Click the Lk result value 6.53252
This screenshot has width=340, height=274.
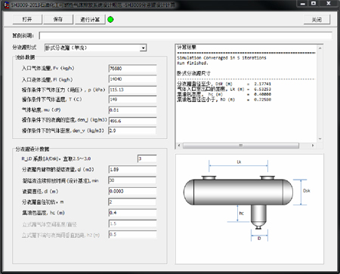point(262,89)
